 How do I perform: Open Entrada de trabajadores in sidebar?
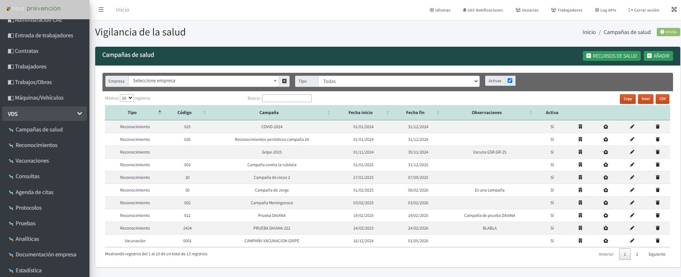click(44, 35)
